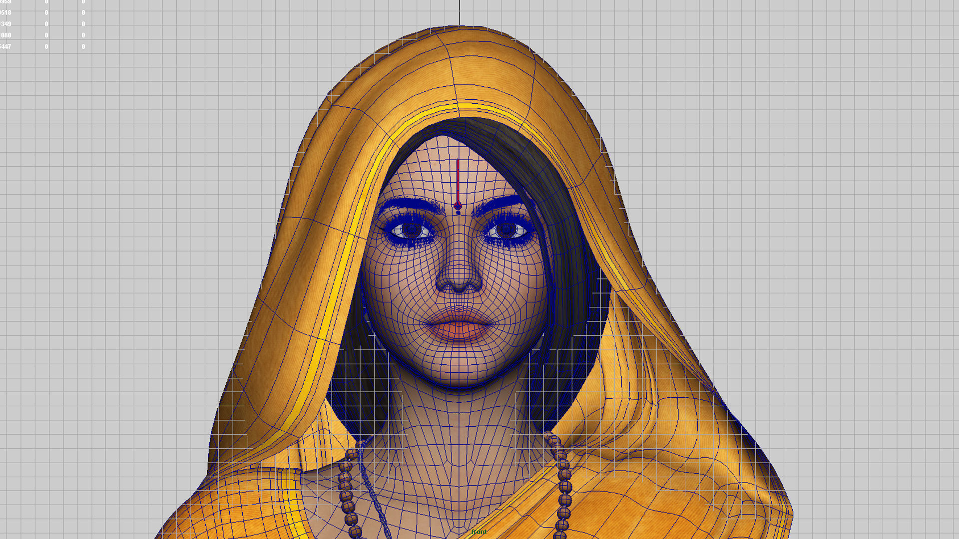Click the poly count value ending 518

5,12
